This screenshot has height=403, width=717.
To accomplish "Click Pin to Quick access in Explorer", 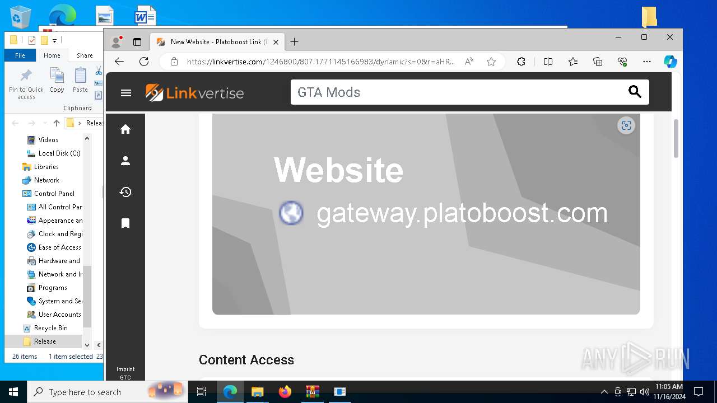I will tap(26, 84).
